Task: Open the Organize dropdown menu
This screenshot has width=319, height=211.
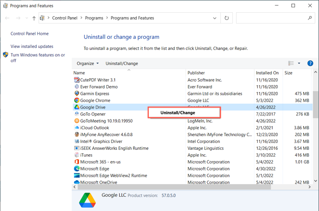Action: [x=87, y=63]
